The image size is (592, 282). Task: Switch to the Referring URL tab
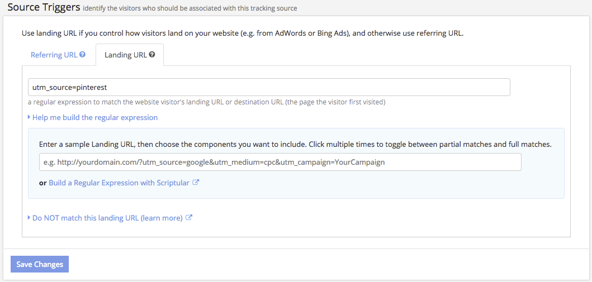pos(58,55)
